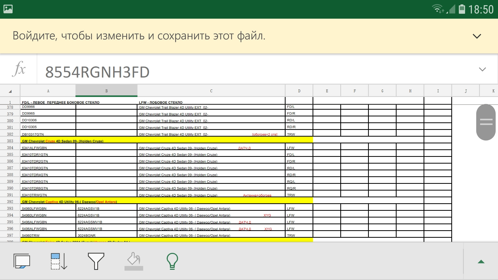Collapse the sign-in banner with the chevron
The height and width of the screenshot is (280, 498).
point(477,36)
